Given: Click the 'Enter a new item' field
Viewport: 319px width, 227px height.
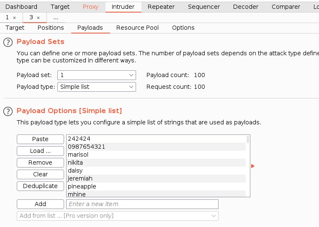Looking at the screenshot, I should 142,204.
